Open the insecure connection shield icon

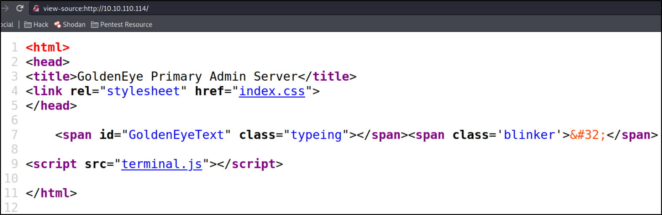[x=36, y=8]
